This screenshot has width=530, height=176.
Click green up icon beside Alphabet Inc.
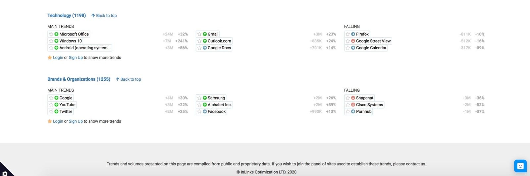tap(205, 105)
